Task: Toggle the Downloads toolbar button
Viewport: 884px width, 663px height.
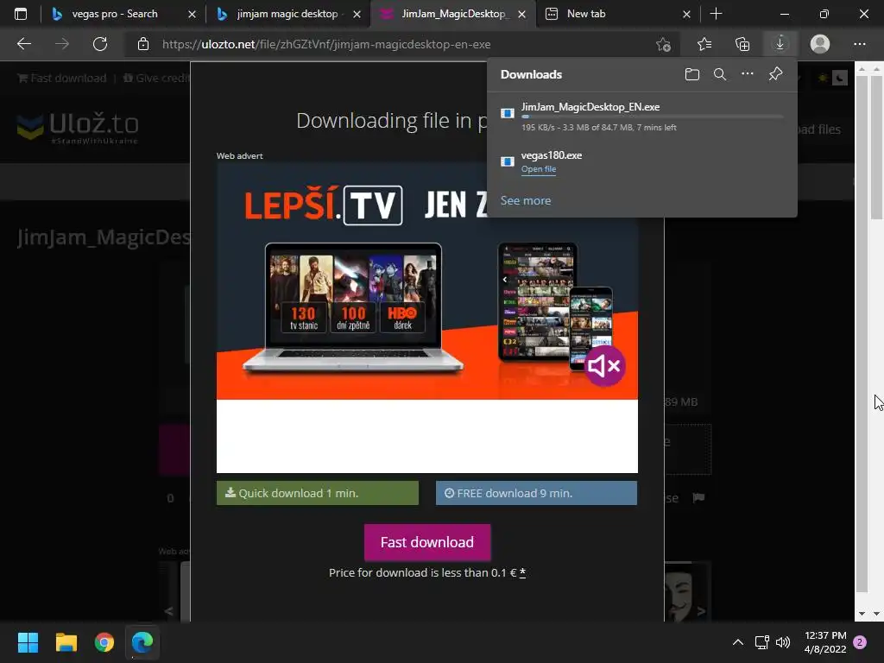Action: (x=780, y=44)
